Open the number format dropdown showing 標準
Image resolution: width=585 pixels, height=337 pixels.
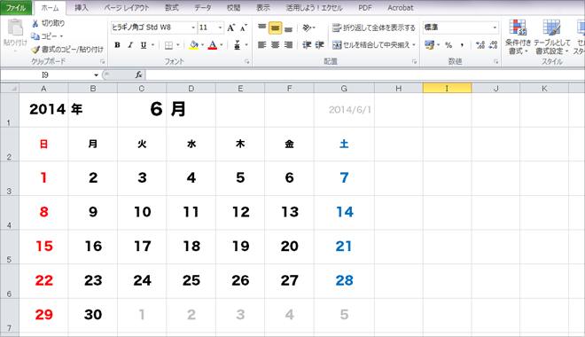tap(495, 27)
